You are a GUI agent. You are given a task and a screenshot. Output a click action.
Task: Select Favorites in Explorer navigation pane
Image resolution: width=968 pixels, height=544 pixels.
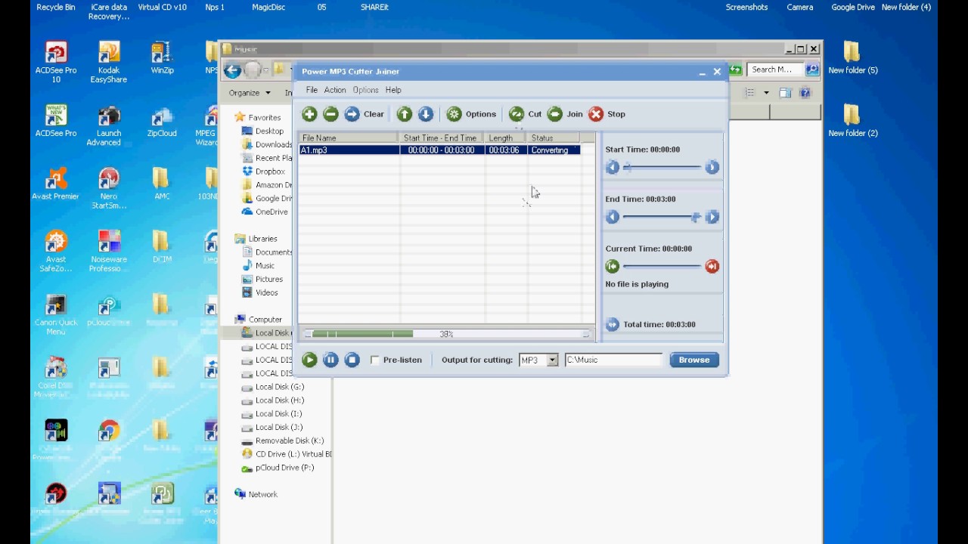click(x=257, y=117)
